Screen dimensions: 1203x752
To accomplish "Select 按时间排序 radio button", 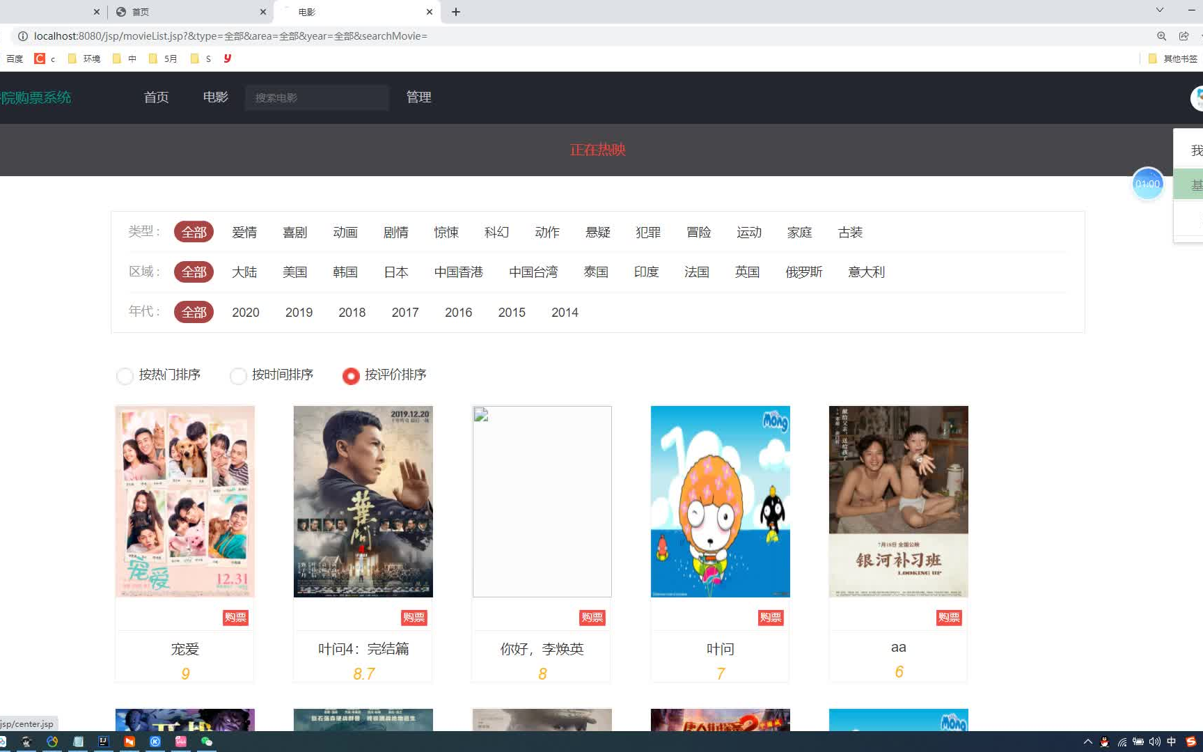I will tap(238, 376).
